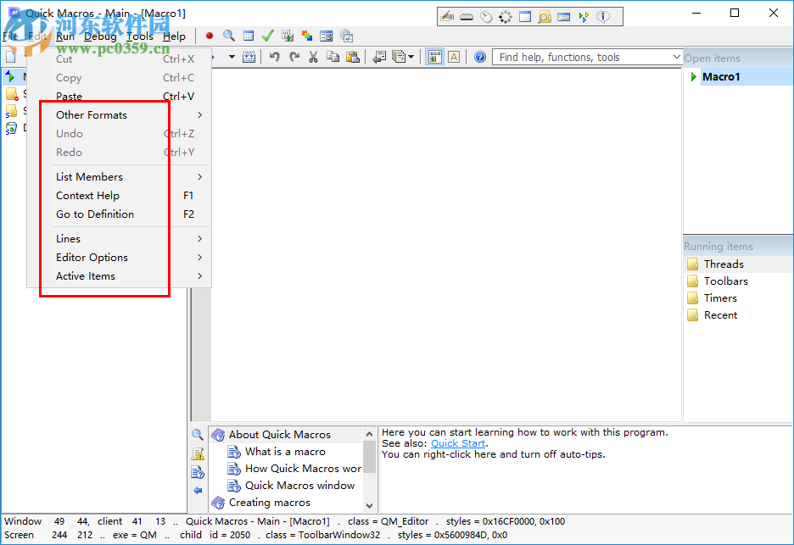Select Macro1 in Open items

coord(721,77)
